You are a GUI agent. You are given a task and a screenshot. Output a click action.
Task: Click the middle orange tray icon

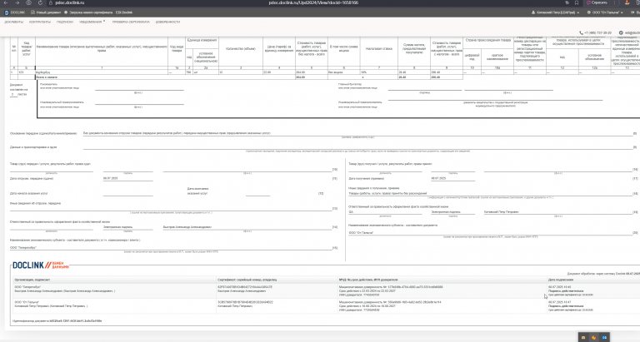tap(594, 338)
